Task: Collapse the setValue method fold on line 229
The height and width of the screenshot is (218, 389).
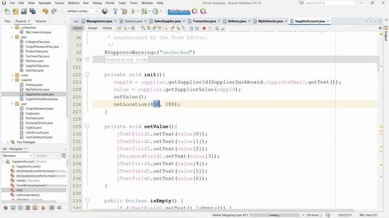Action: 88,126
